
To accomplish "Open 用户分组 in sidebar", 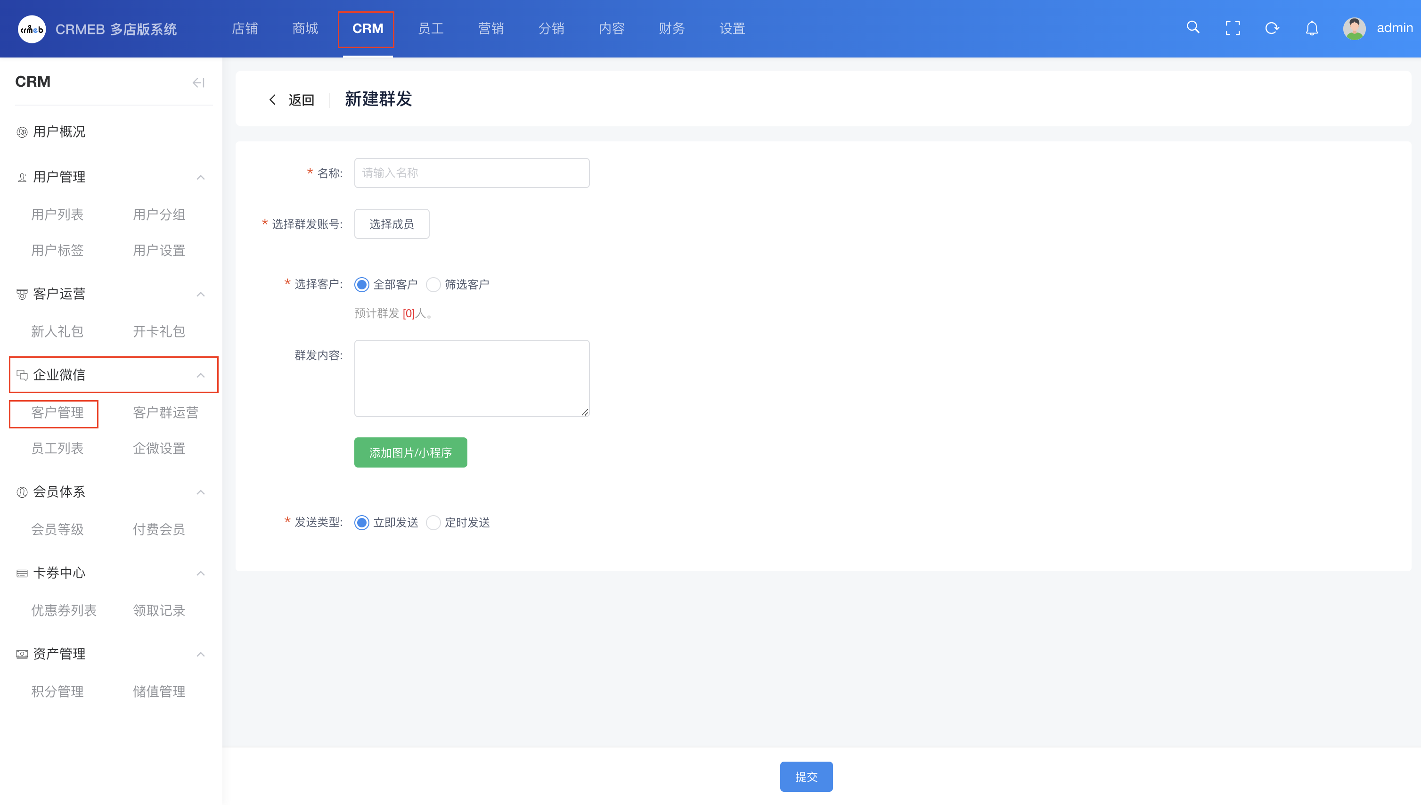I will point(159,214).
